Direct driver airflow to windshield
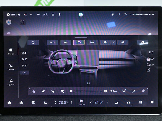This screenshot has width=162, height=121. (62, 91)
